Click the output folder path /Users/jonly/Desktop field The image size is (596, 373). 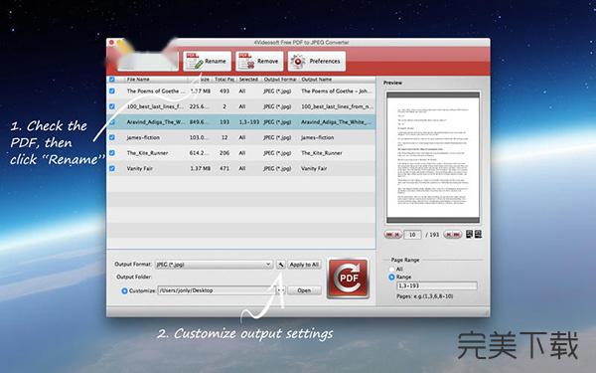pyautogui.click(x=216, y=290)
